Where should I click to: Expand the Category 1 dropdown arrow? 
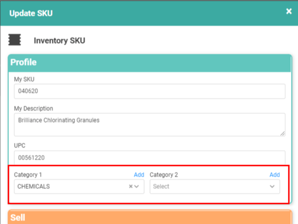click(x=137, y=186)
